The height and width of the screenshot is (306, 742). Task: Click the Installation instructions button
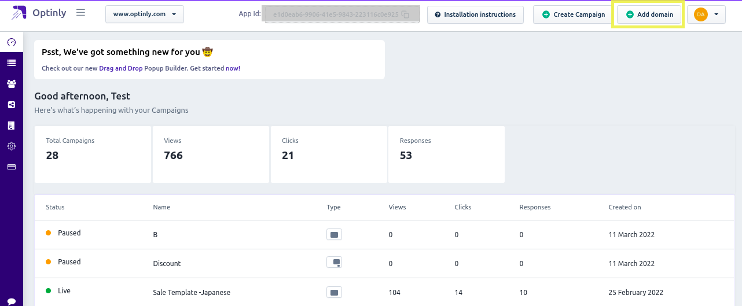(475, 14)
